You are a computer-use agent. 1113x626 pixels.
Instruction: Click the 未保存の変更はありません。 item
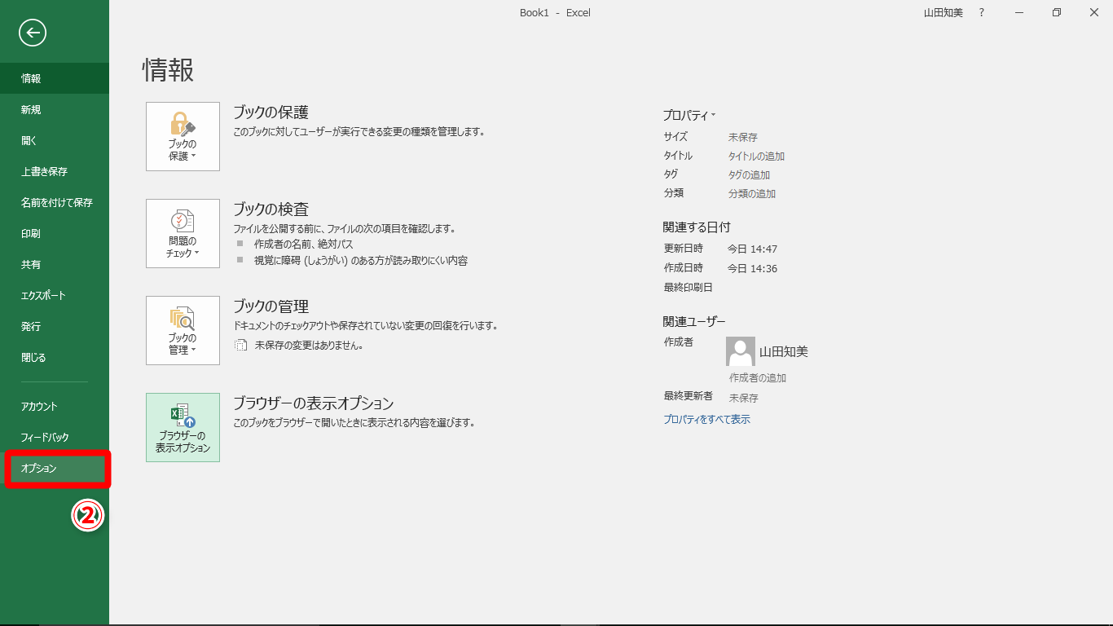point(309,345)
